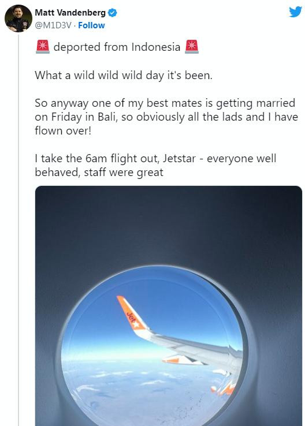The height and width of the screenshot is (426, 305).
Task: Follow the @M1D3V account
Action: pyautogui.click(x=91, y=25)
